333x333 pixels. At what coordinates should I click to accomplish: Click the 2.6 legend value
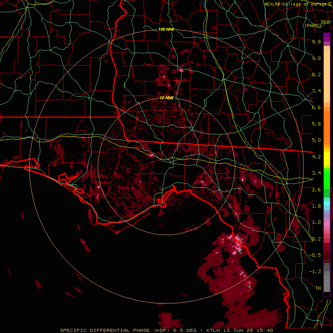(316, 190)
